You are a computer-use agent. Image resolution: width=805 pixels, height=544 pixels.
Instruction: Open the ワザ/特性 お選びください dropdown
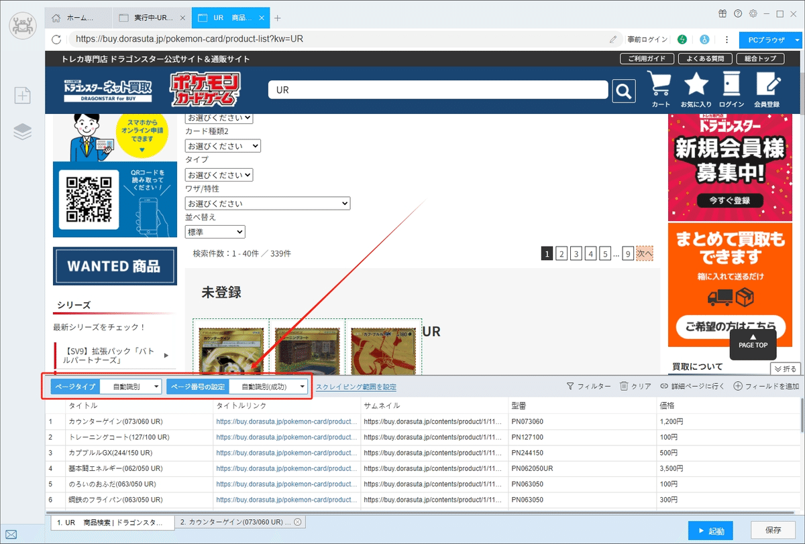(x=268, y=203)
